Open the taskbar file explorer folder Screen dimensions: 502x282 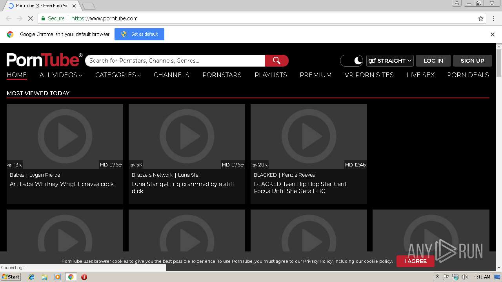(44, 277)
